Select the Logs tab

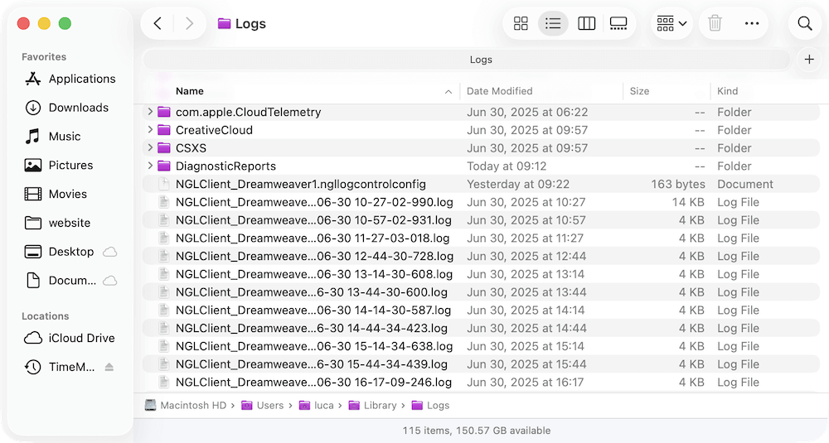467,59
